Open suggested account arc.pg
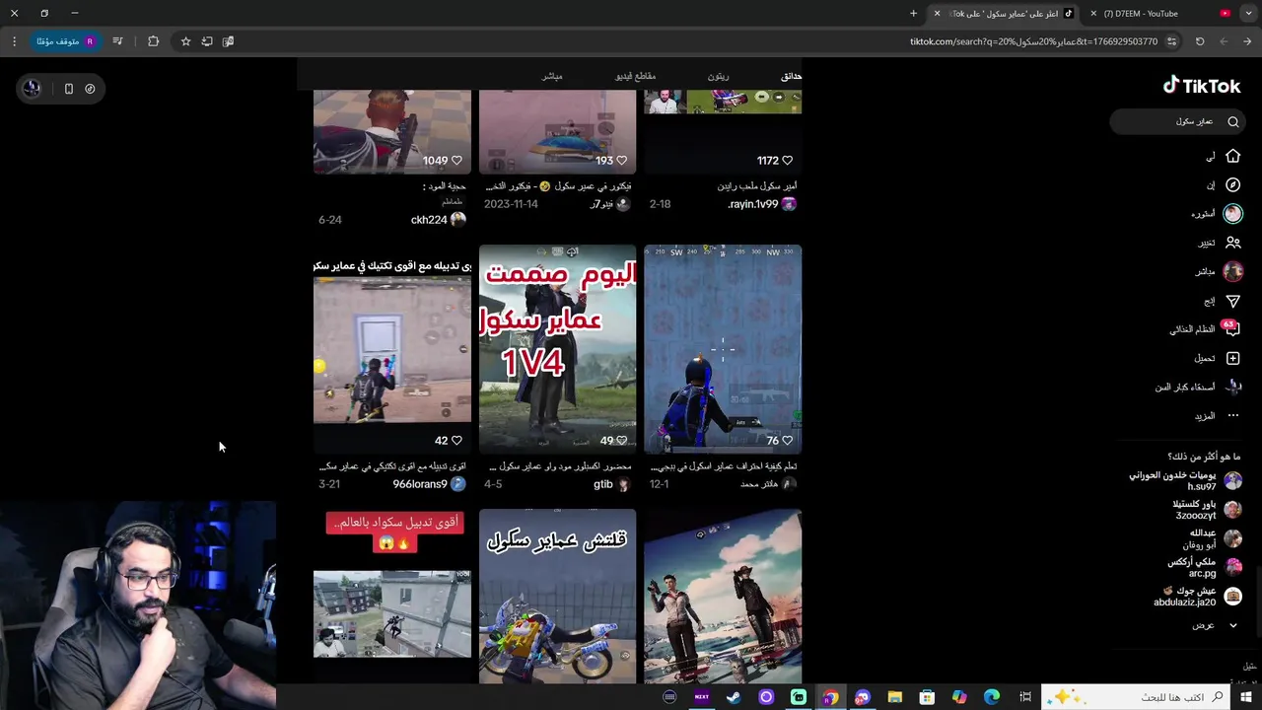 tap(1205, 567)
